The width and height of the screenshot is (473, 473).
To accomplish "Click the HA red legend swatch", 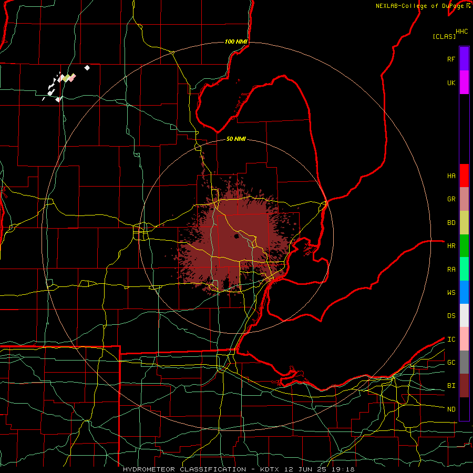I will tap(464, 176).
